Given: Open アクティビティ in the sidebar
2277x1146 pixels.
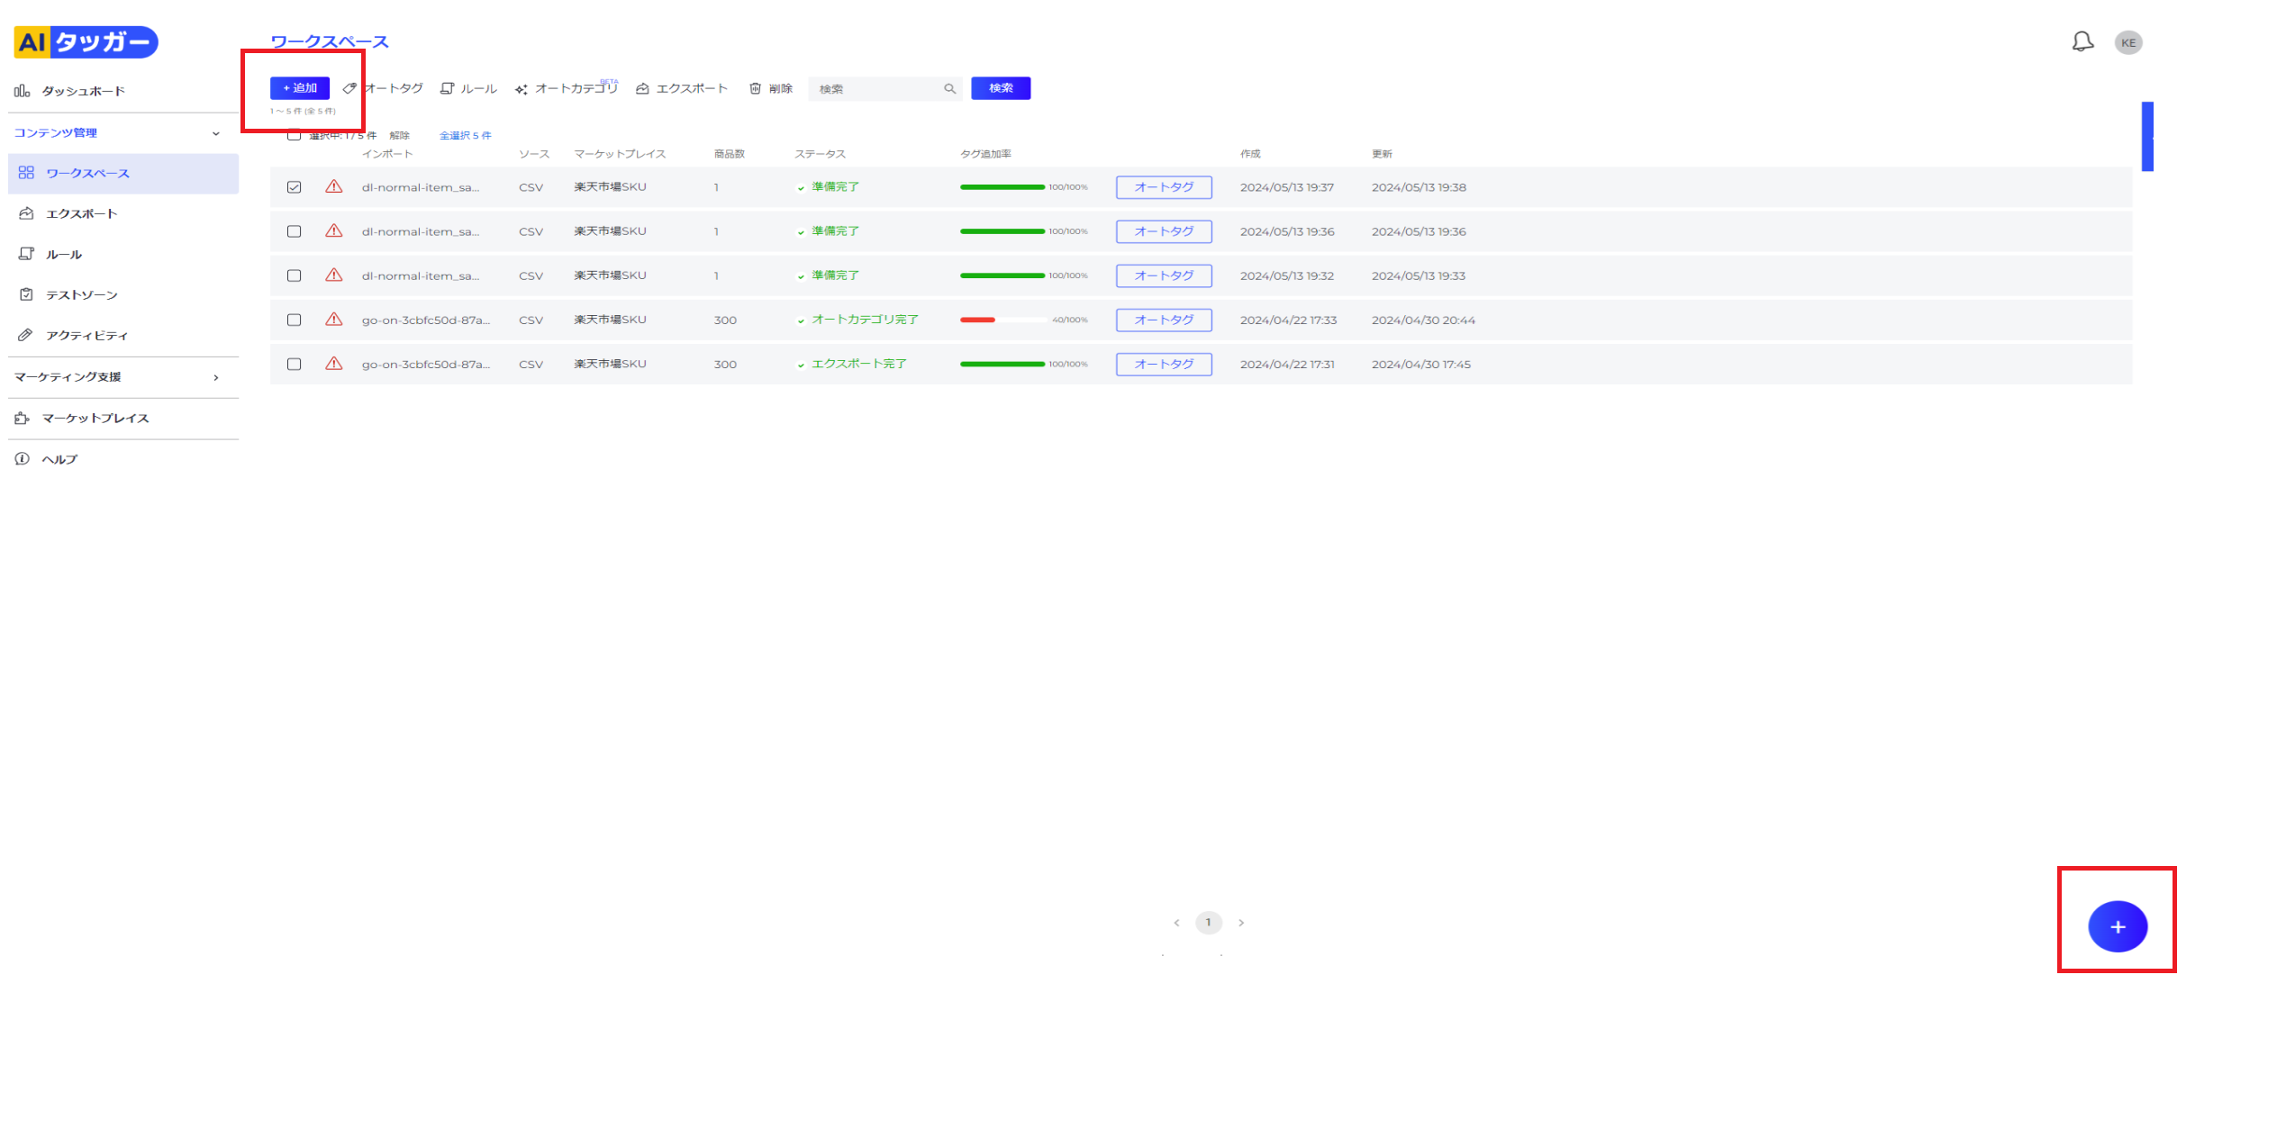Looking at the screenshot, I should [x=86, y=336].
